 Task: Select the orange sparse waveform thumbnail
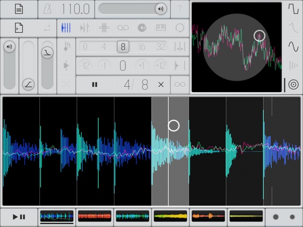coord(208,216)
